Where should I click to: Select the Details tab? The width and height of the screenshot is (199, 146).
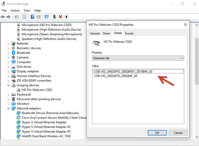click(118, 33)
